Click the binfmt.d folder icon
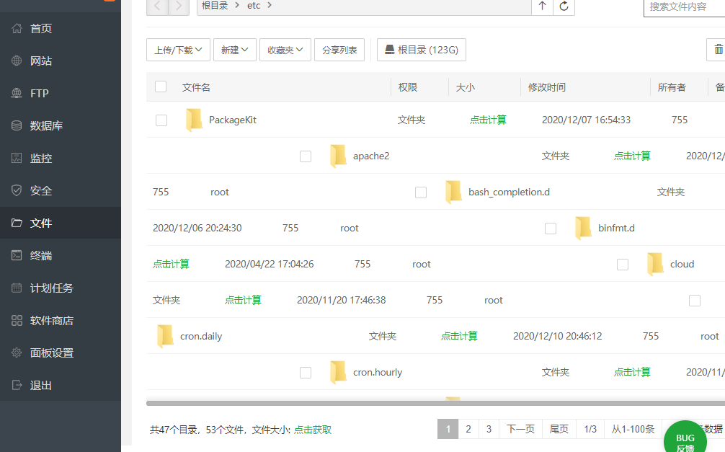The height and width of the screenshot is (452, 725). [584, 228]
